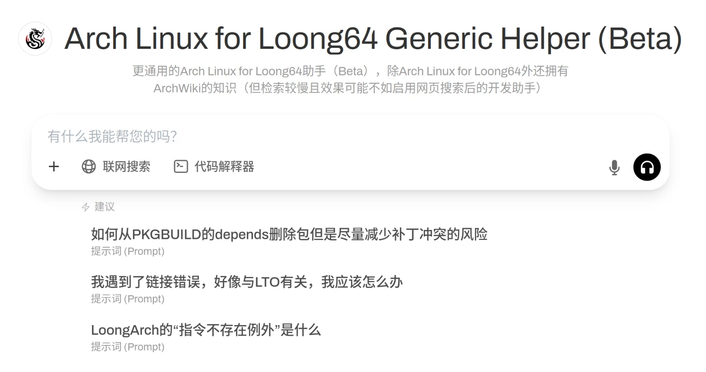Click 提示词 (Prompt) label under LoongArch suggestion
This screenshot has width=706, height=372.
[128, 347]
